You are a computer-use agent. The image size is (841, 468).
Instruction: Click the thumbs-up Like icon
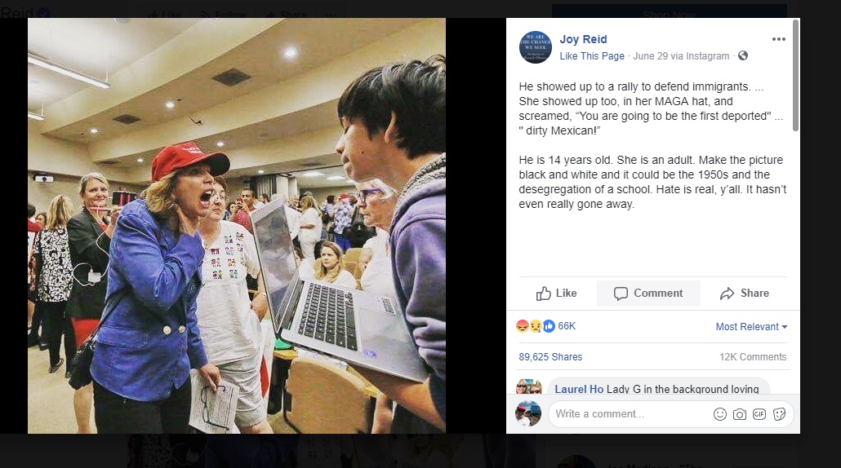coord(543,294)
